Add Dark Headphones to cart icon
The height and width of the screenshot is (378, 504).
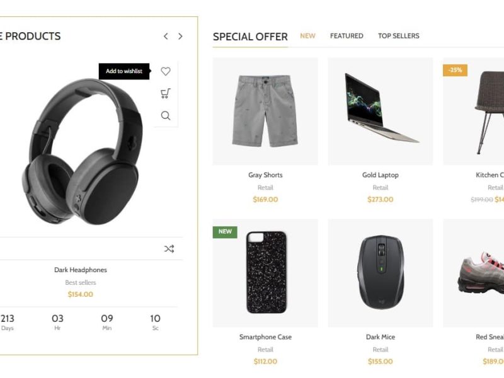click(x=166, y=93)
